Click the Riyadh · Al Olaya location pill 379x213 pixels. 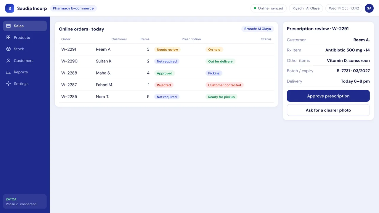point(306,8)
